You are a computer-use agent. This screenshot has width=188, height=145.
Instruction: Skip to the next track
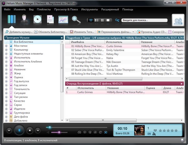38,130
